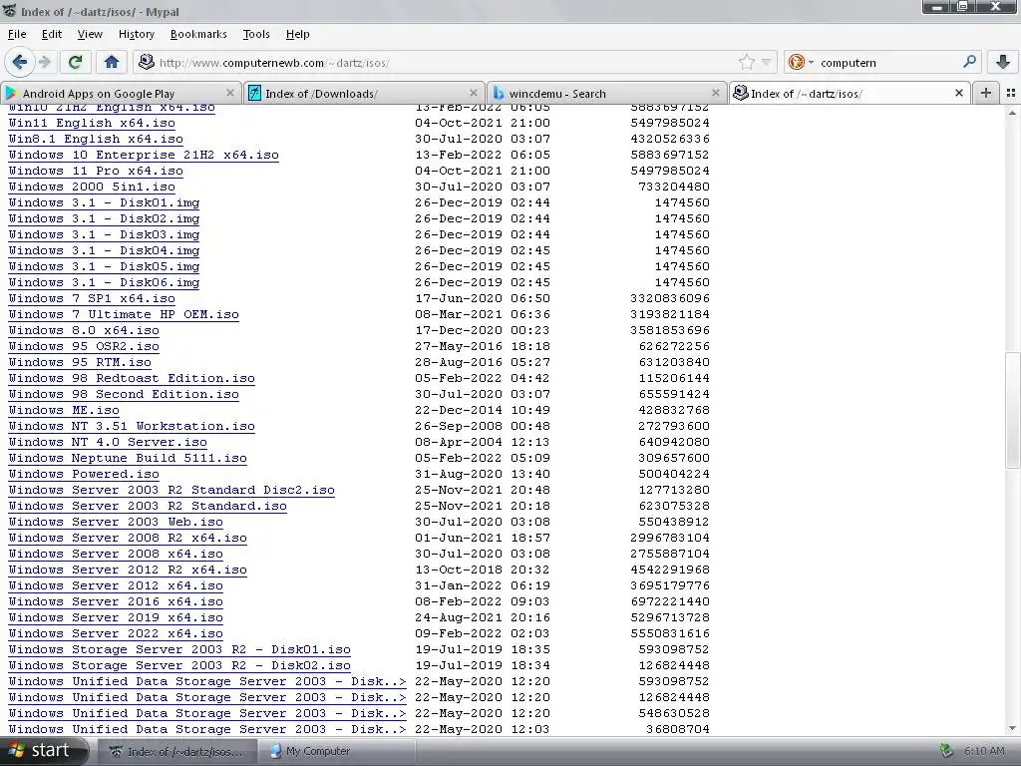Download Windows 95 OSR2.iso

pyautogui.click(x=84, y=346)
